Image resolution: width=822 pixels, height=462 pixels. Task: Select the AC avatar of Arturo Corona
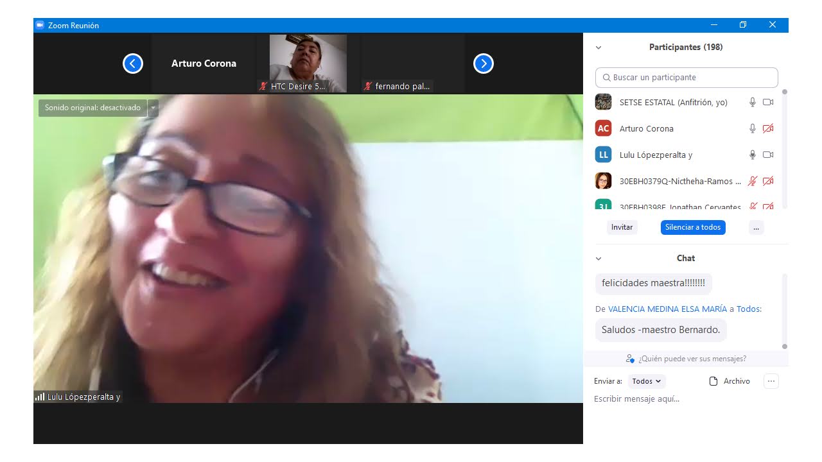click(603, 128)
